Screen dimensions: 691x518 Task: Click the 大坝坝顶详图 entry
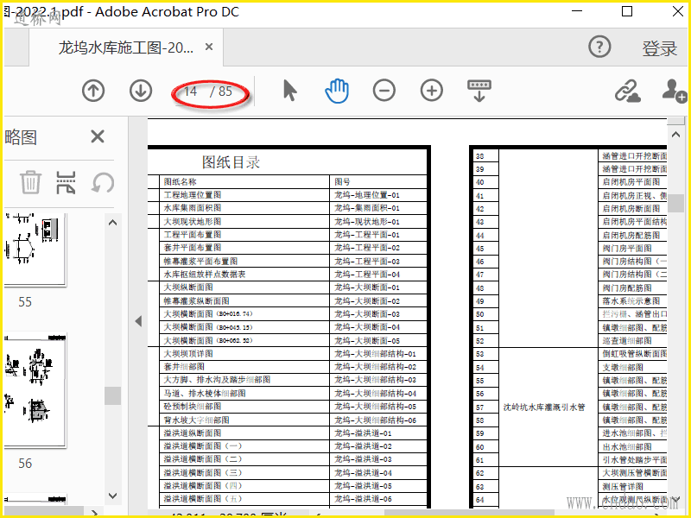point(188,353)
